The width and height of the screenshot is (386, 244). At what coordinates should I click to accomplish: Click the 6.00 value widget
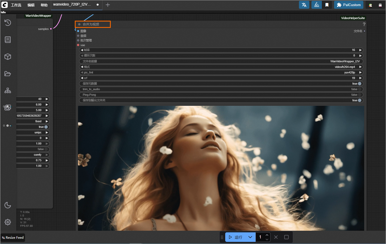point(33,104)
